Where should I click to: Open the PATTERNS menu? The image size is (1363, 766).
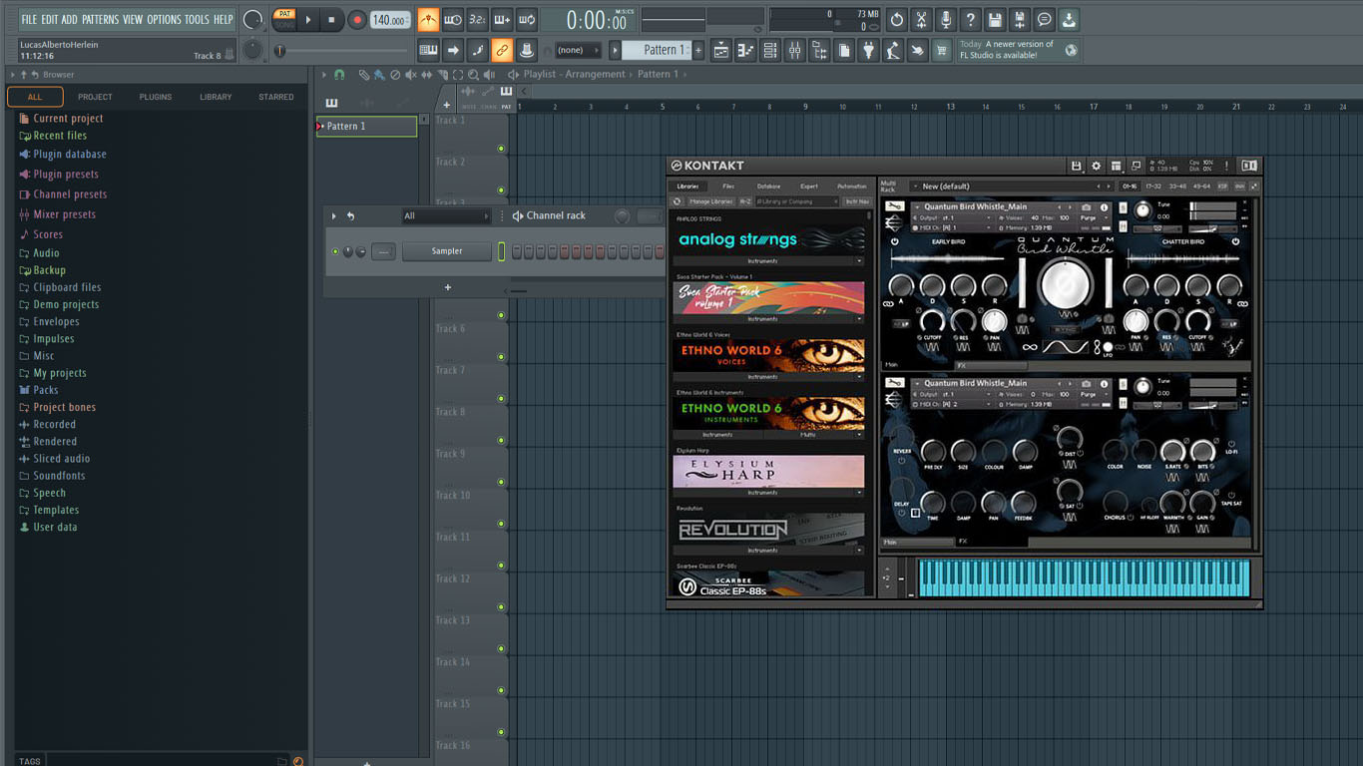pyautogui.click(x=100, y=19)
